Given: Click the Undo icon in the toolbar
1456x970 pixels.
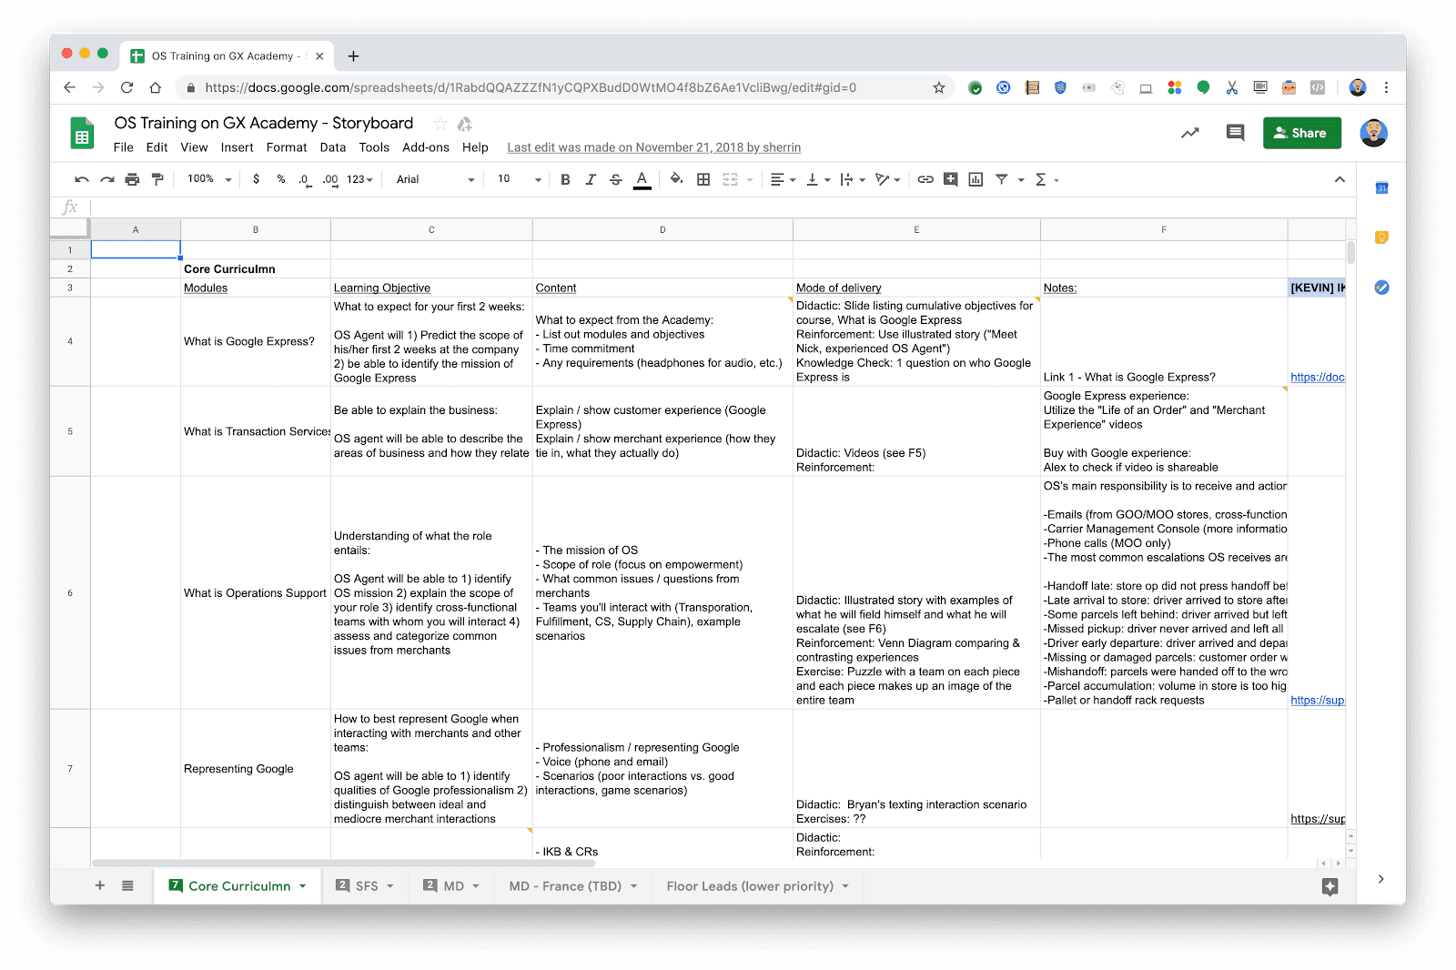Looking at the screenshot, I should click(82, 180).
